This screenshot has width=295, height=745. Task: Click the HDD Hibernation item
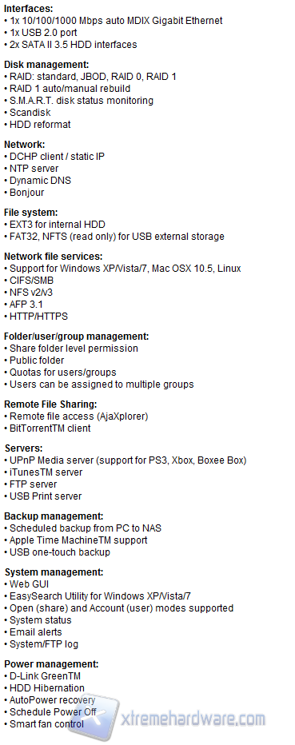pos(44,688)
